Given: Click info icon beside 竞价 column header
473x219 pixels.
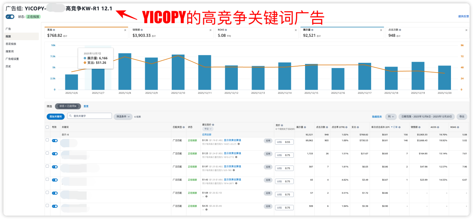Looking at the screenshot, I should [282, 125].
